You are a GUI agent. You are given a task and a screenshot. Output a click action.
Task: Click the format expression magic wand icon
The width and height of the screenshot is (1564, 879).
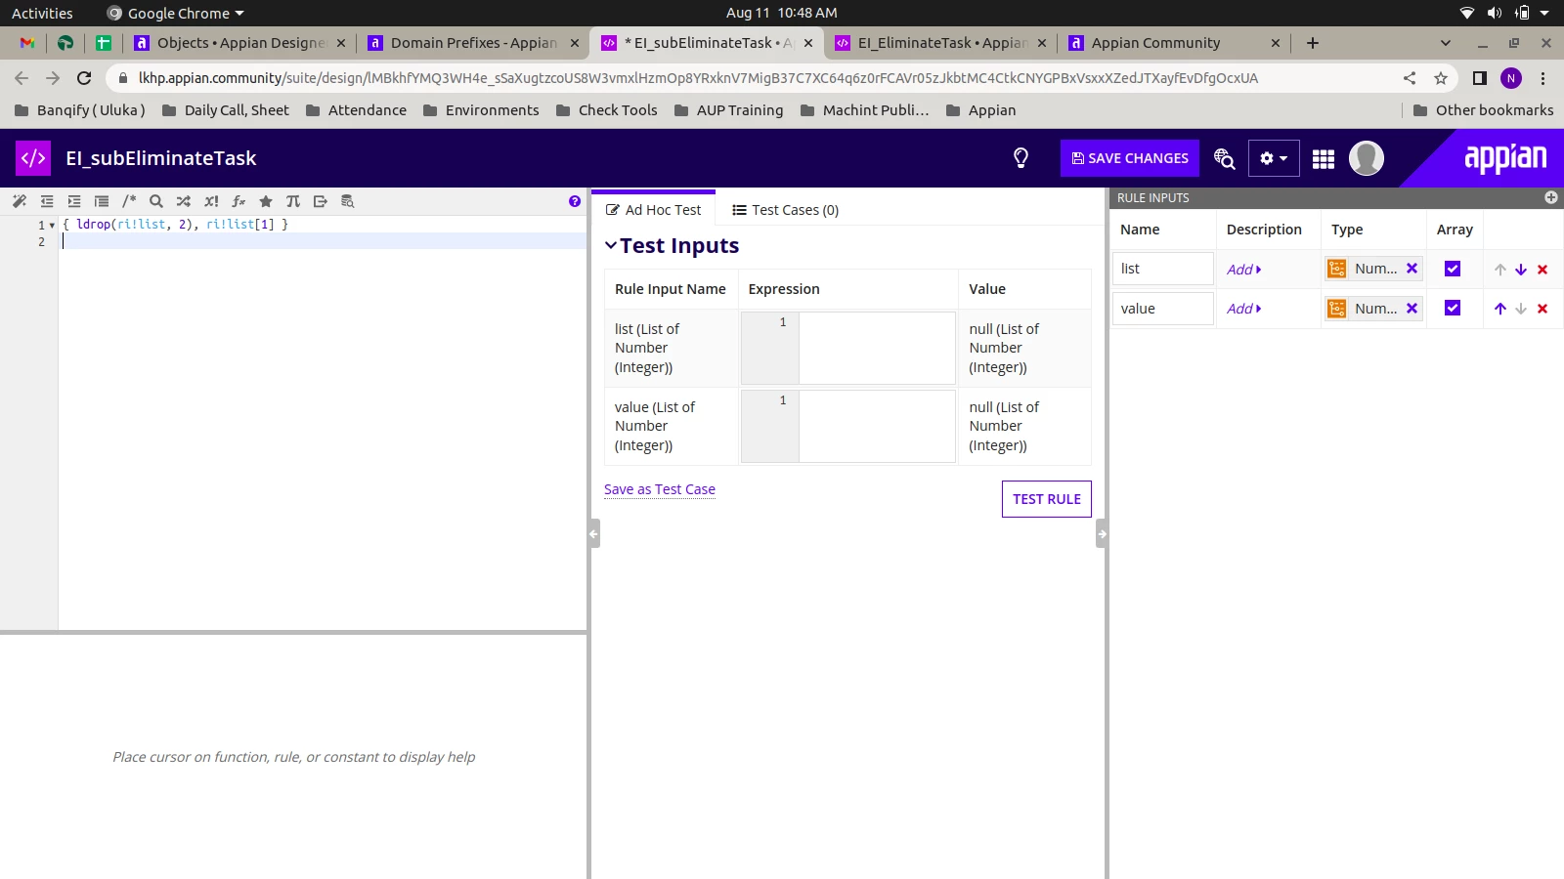[x=20, y=201]
